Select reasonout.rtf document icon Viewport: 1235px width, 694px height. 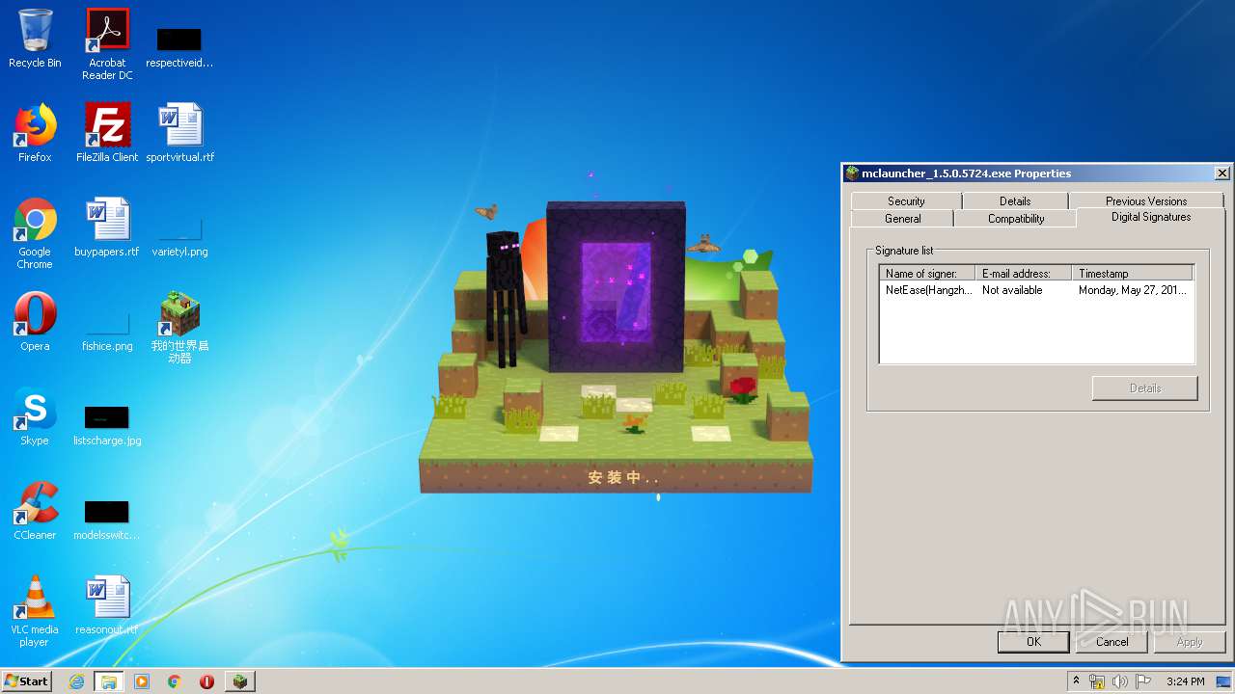point(107,605)
